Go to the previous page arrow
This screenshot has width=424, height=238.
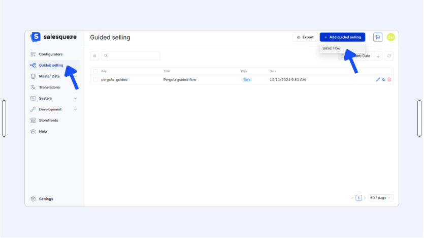352,198
